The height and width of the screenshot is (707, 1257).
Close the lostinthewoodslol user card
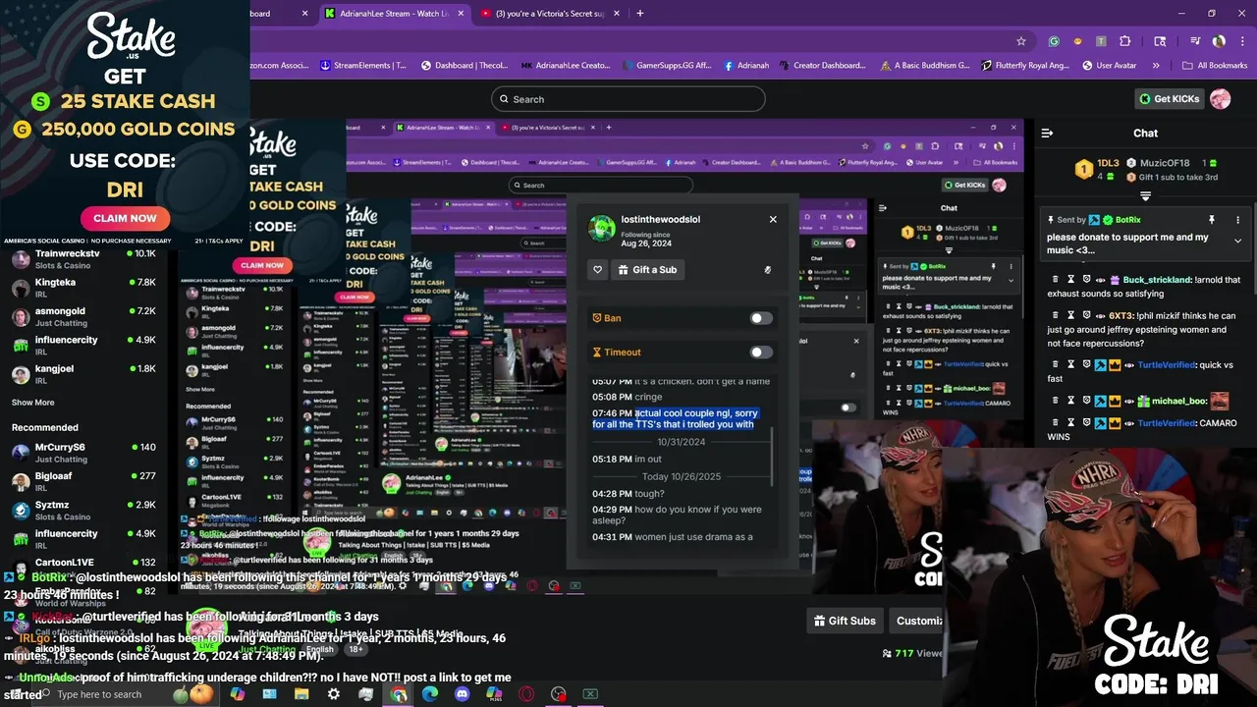(773, 219)
